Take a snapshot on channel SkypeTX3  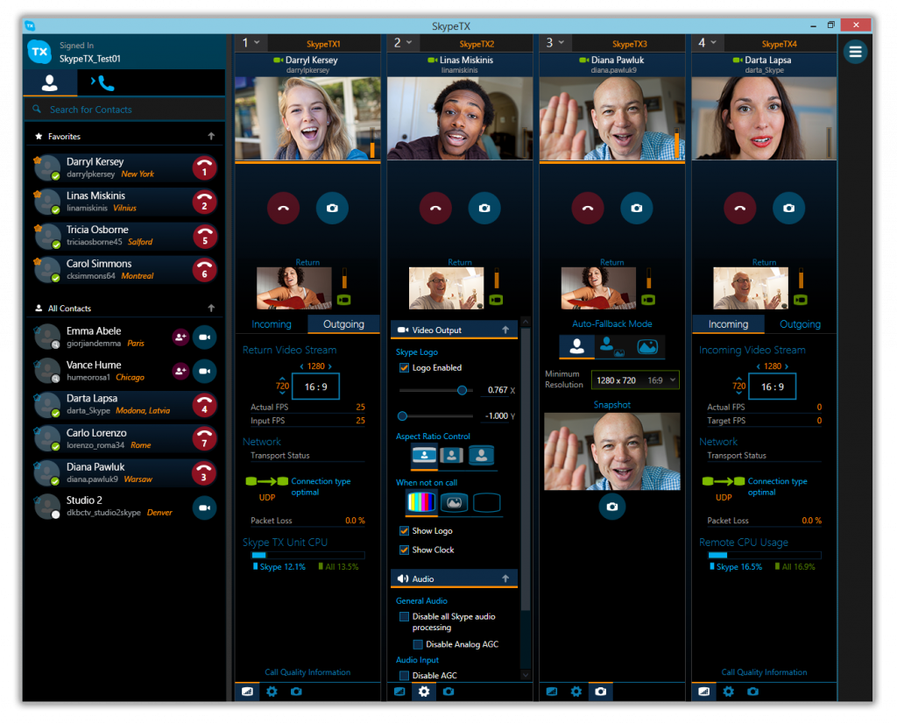636,209
